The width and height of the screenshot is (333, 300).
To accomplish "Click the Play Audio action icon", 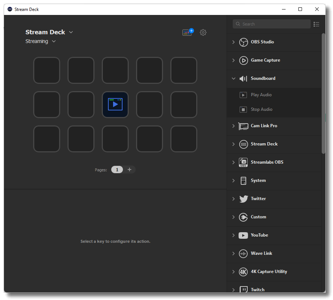I will coord(243,95).
